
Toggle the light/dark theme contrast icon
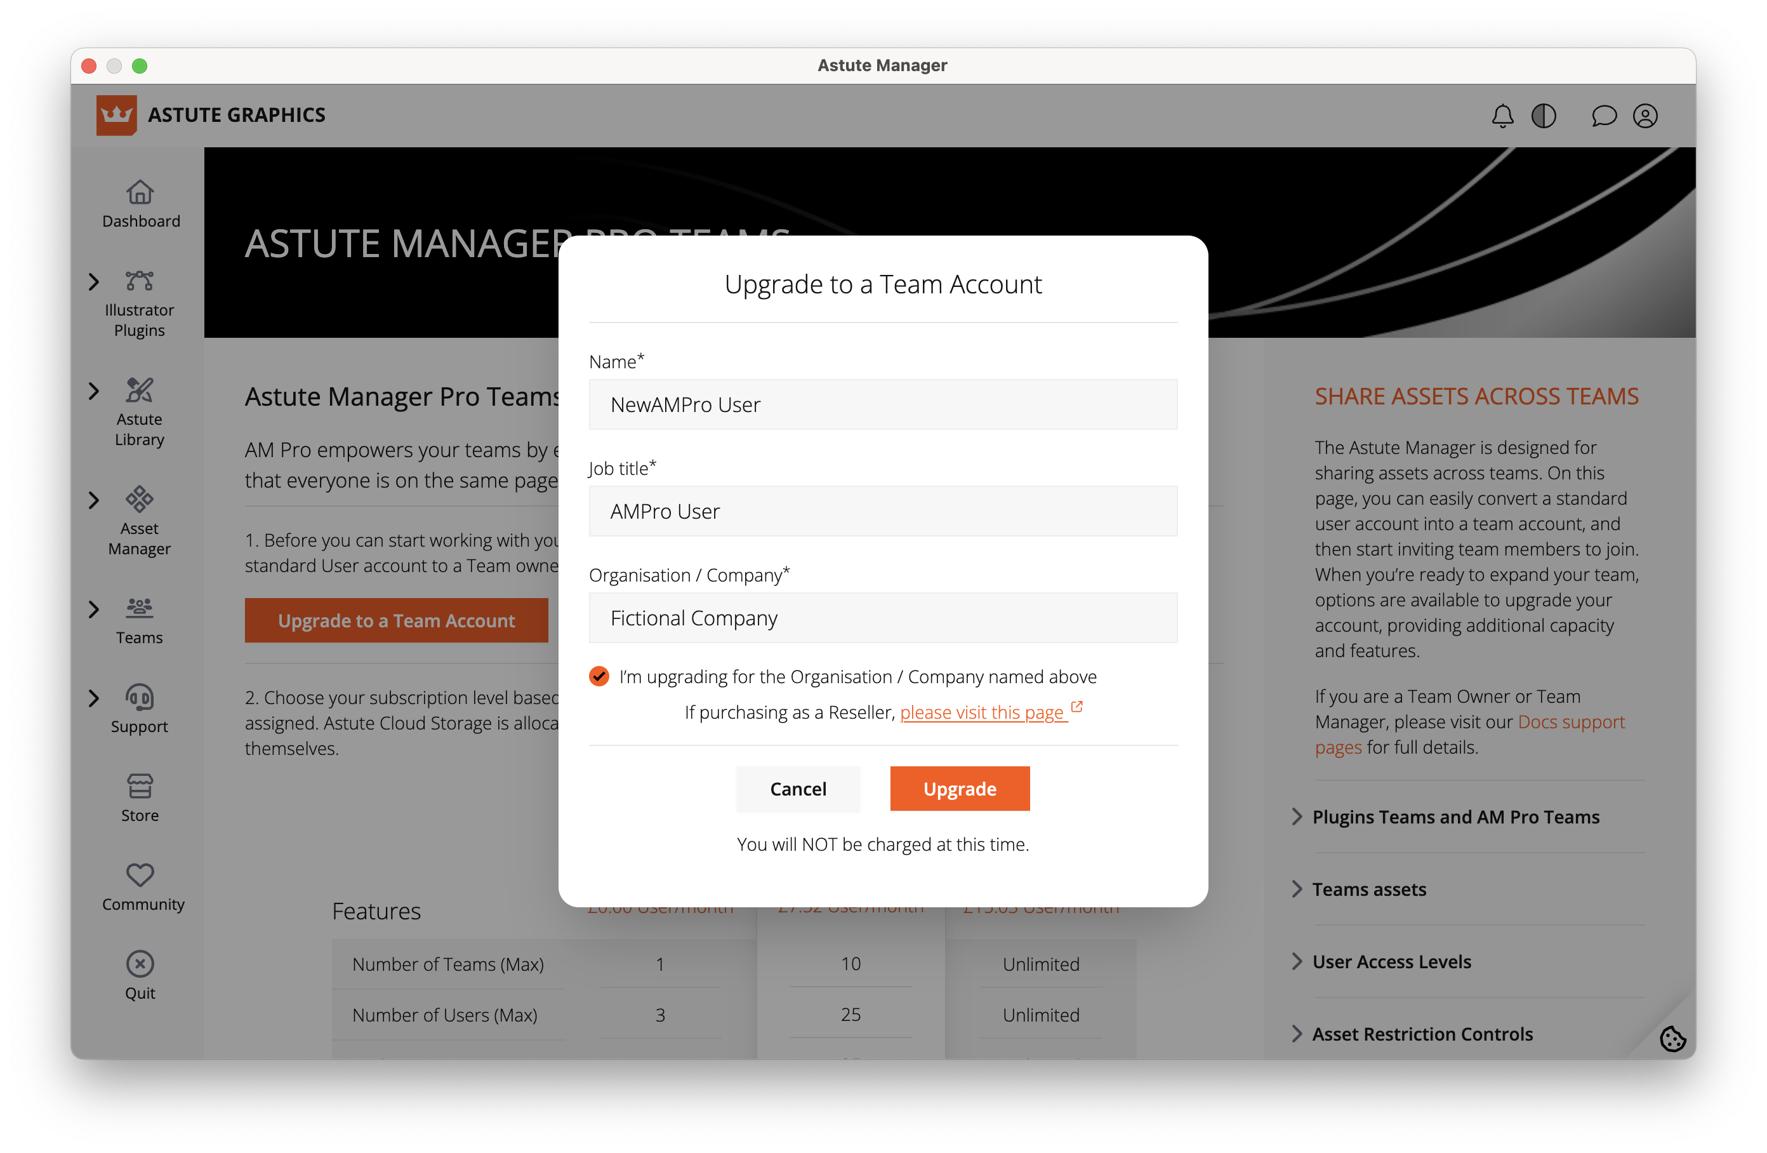(x=1544, y=116)
